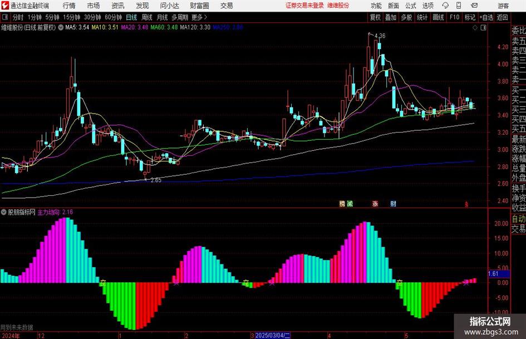Open the customer service headset icon
526x339 pixels.
(x=445, y=6)
